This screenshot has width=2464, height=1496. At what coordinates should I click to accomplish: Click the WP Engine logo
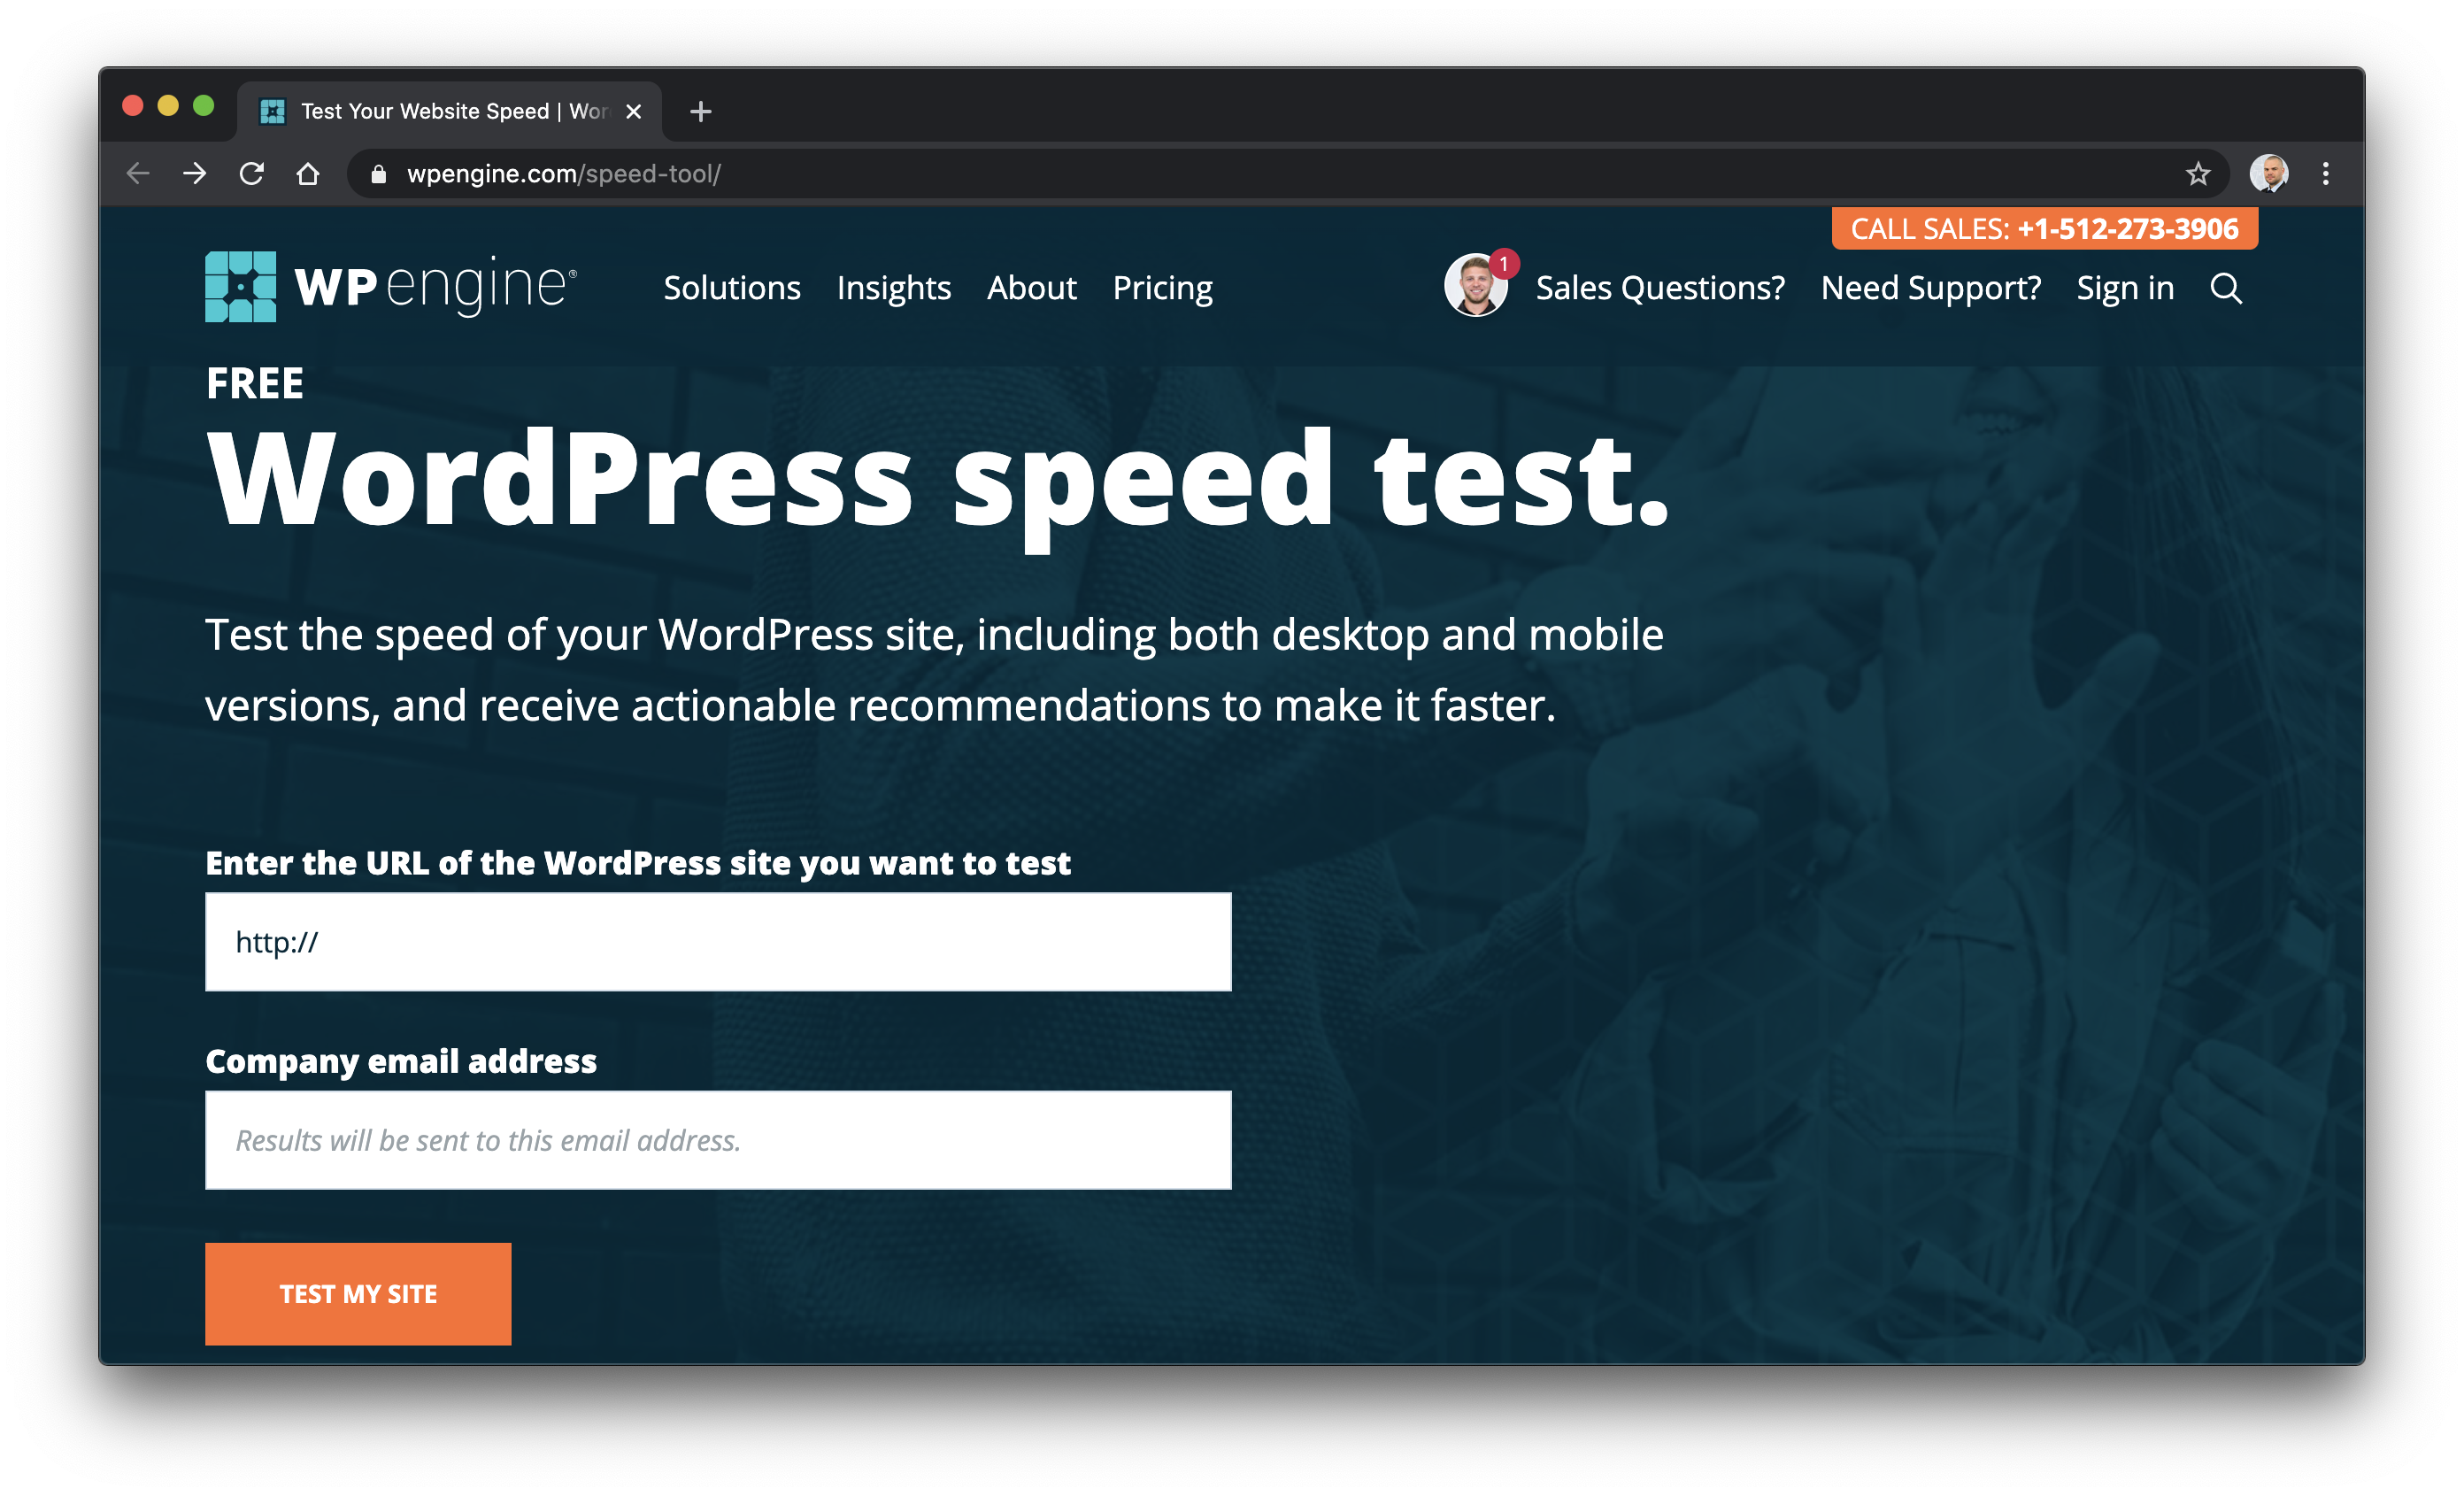[391, 287]
